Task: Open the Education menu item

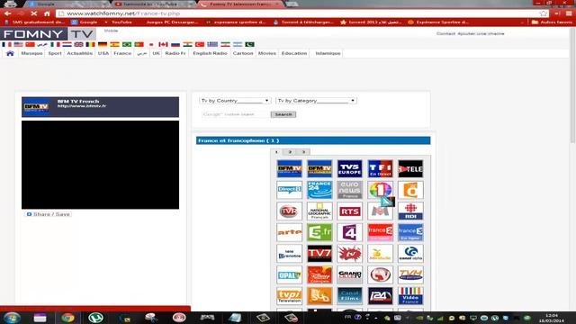Action: pyautogui.click(x=294, y=53)
